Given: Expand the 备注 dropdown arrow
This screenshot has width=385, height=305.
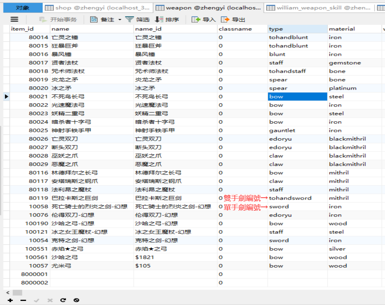Looking at the screenshot, I should pos(120,20).
